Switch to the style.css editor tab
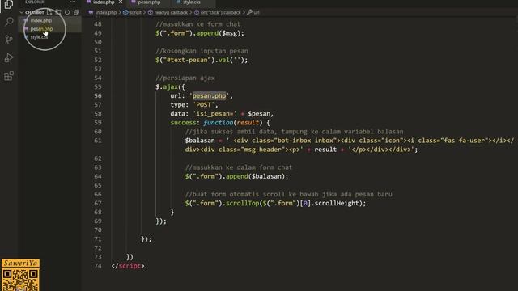Screen dimensions: 518x291 192,2
